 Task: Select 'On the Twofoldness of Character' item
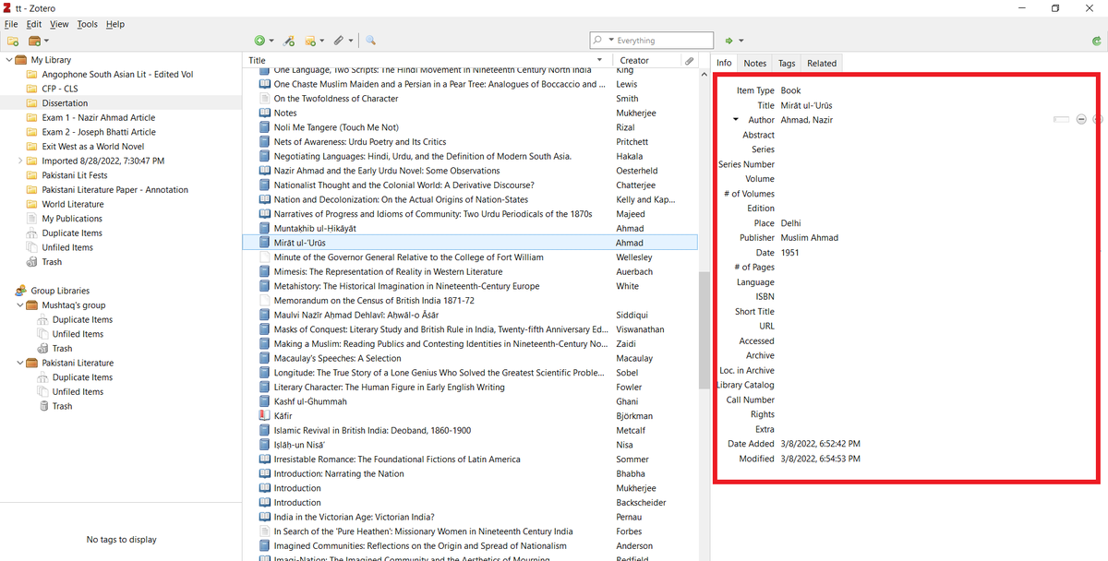[x=336, y=99]
